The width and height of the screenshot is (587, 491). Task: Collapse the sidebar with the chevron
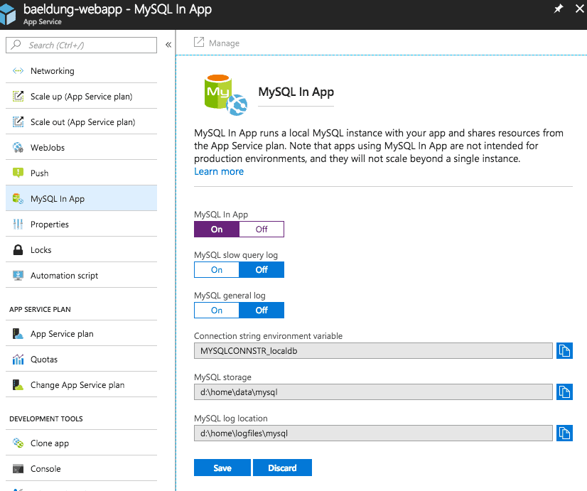[168, 45]
